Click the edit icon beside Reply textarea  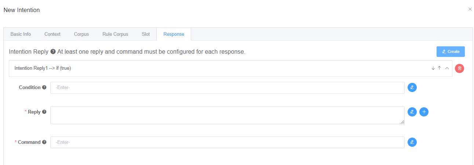point(412,112)
